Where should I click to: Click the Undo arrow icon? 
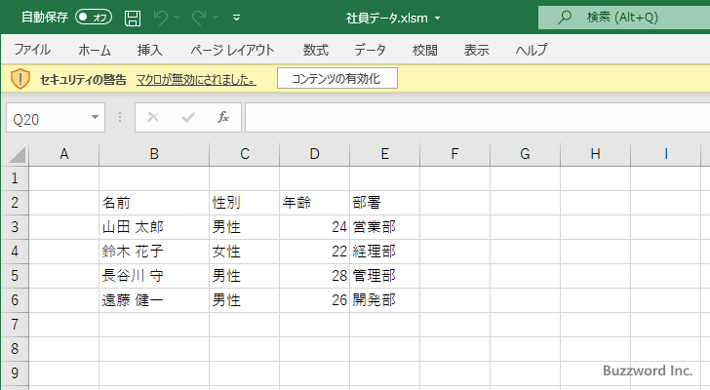162,18
